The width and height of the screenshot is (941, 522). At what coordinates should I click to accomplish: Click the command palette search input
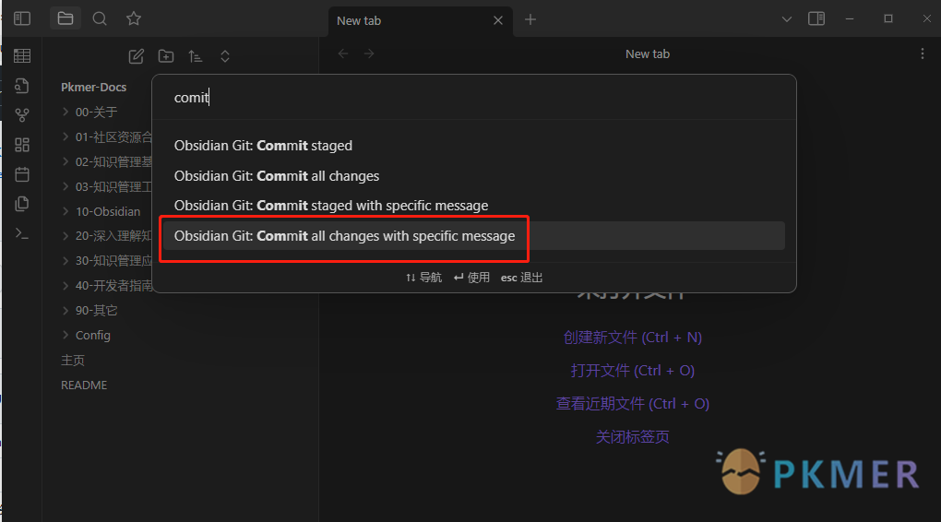tap(474, 97)
